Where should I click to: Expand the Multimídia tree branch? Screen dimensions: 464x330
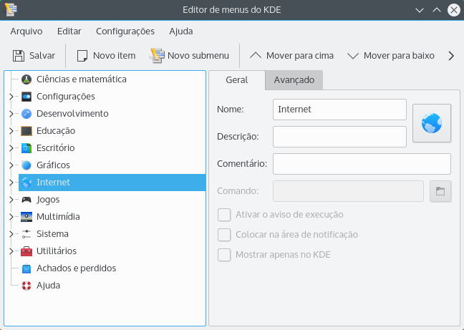click(x=11, y=217)
